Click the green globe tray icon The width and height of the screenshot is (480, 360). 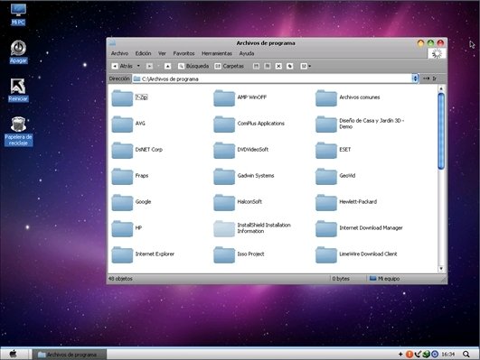coord(426,355)
